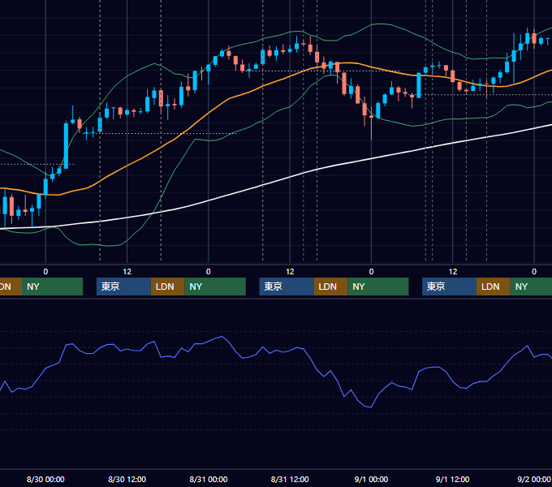The image size is (552, 487).
Task: Select the LDN session block on 8/30
Action: [x=167, y=287]
